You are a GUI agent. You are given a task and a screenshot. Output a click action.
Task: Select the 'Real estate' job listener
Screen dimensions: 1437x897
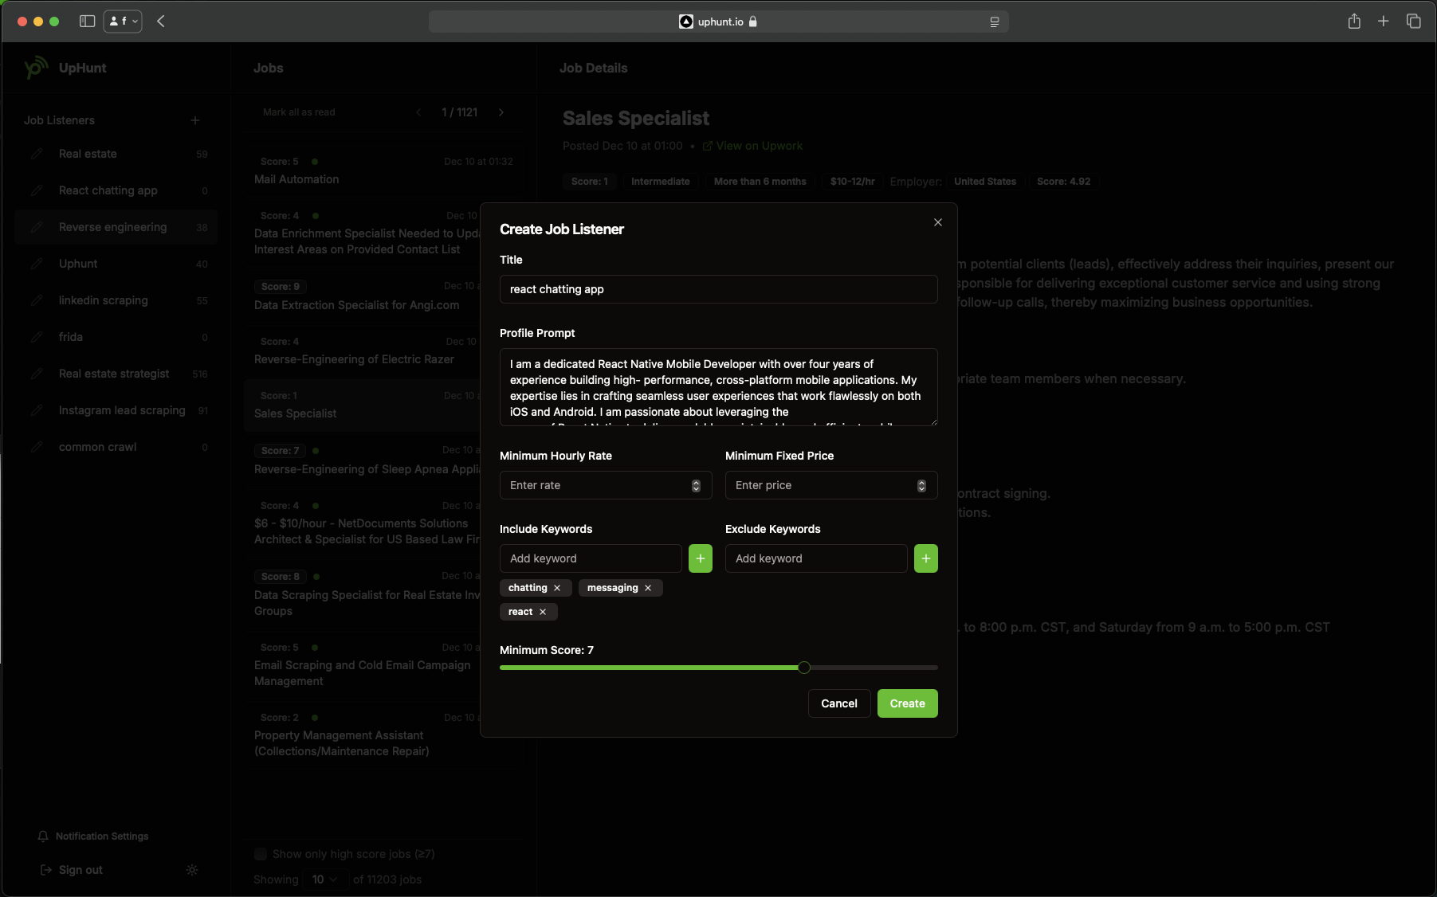coord(88,154)
